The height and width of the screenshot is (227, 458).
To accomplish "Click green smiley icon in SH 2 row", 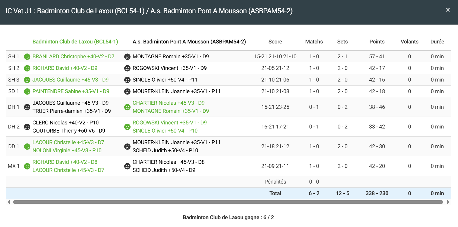I will pos(27,68).
